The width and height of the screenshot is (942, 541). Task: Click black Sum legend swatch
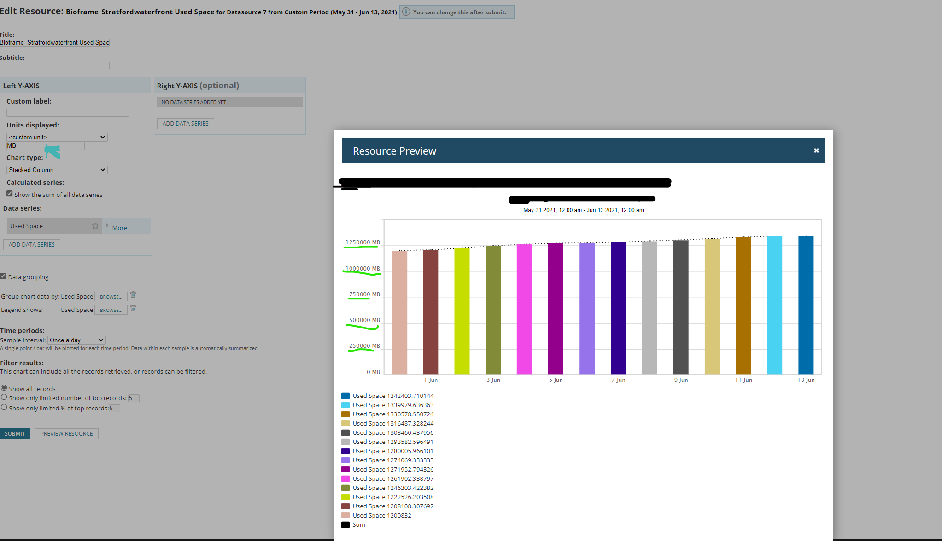coord(345,524)
